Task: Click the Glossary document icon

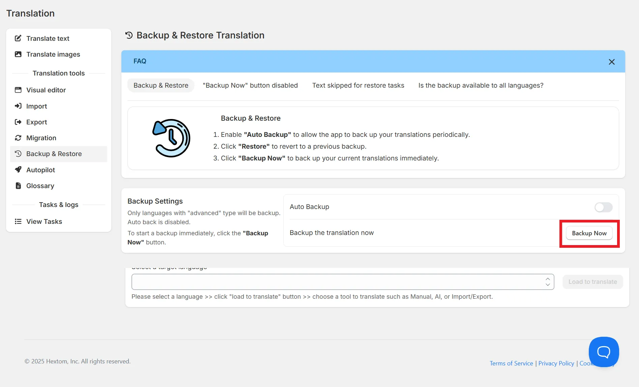Action: click(x=18, y=186)
